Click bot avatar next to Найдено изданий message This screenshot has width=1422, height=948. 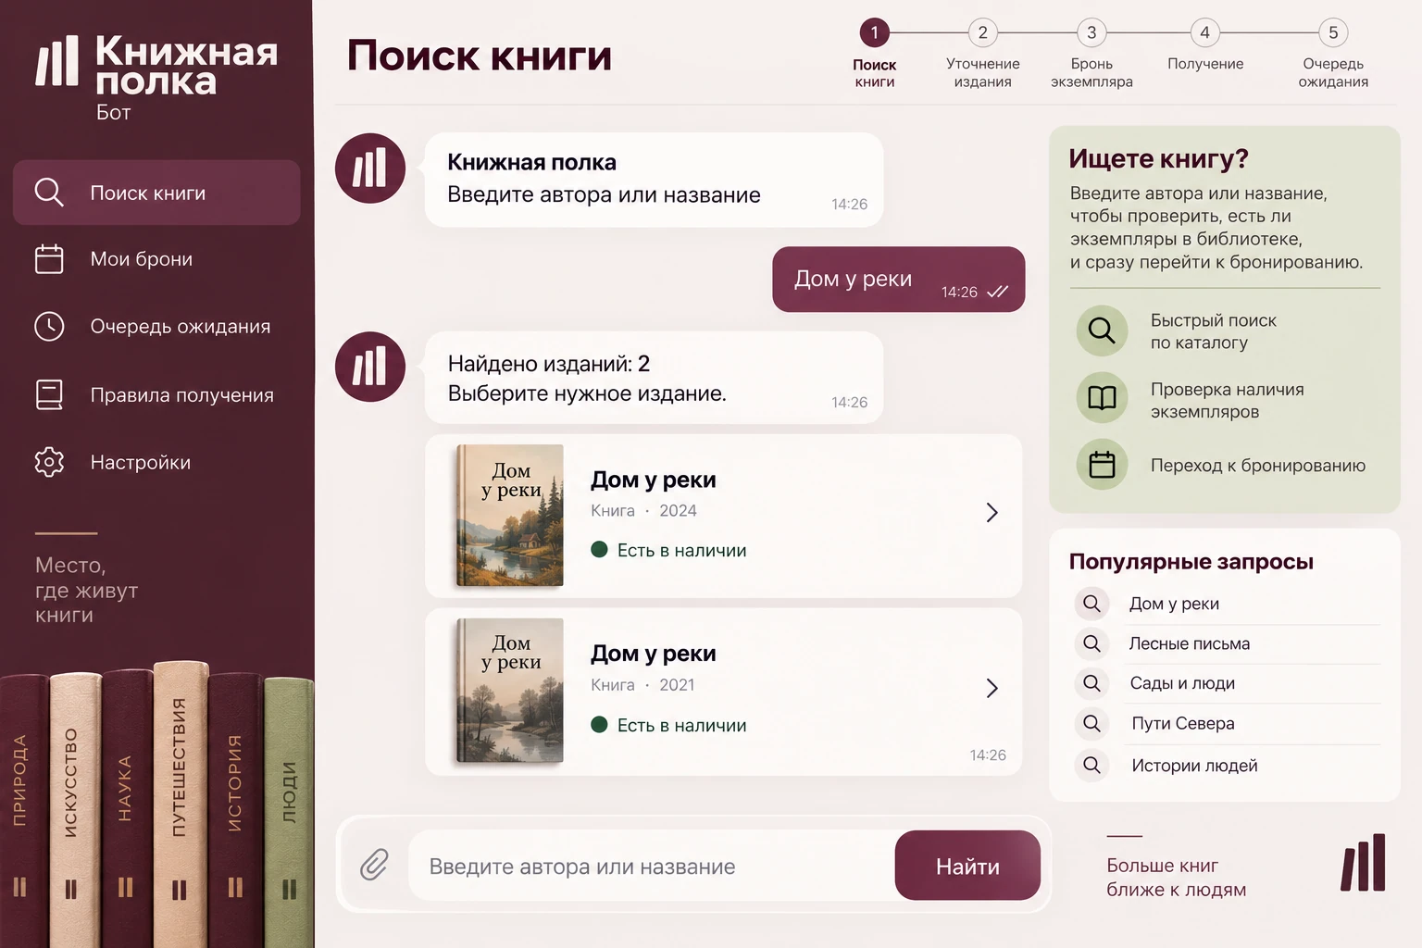(370, 367)
